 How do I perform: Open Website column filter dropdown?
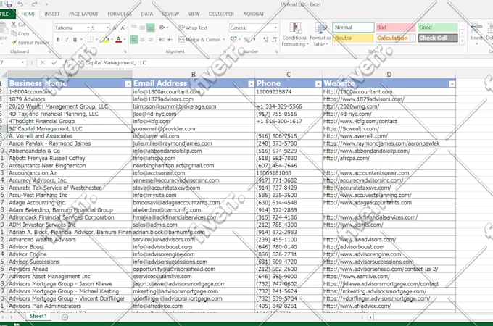coord(452,84)
